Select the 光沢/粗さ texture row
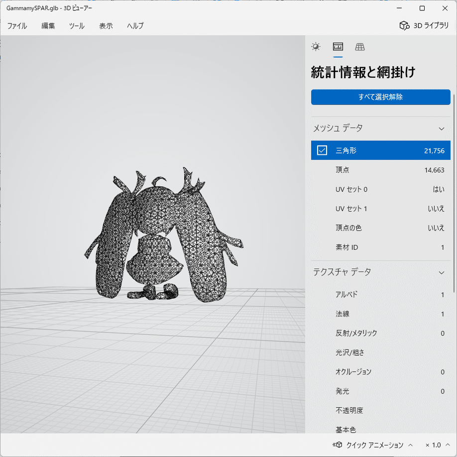Screen dimensions: 457x457 pyautogui.click(x=381, y=352)
